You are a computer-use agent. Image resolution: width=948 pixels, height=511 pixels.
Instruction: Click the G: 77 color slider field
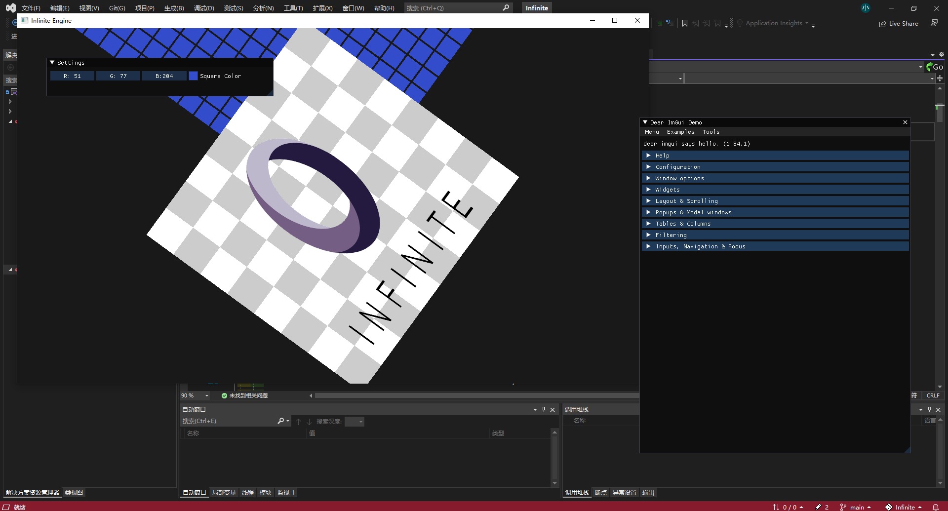point(118,76)
